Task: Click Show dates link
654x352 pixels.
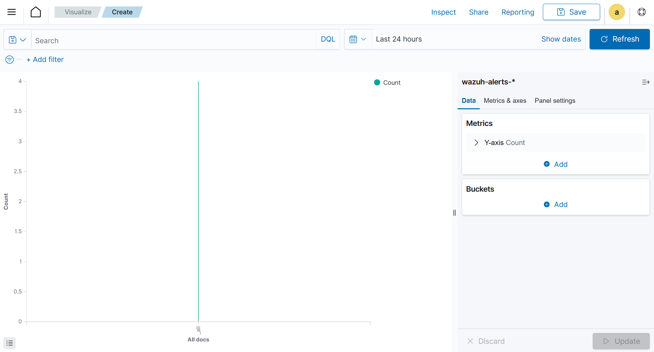Action: tap(561, 39)
